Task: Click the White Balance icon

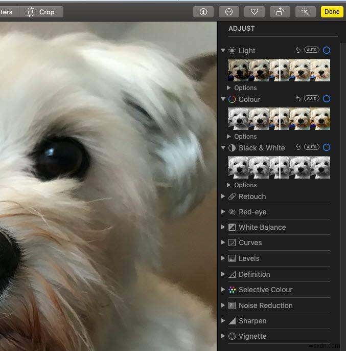Action: pos(232,227)
